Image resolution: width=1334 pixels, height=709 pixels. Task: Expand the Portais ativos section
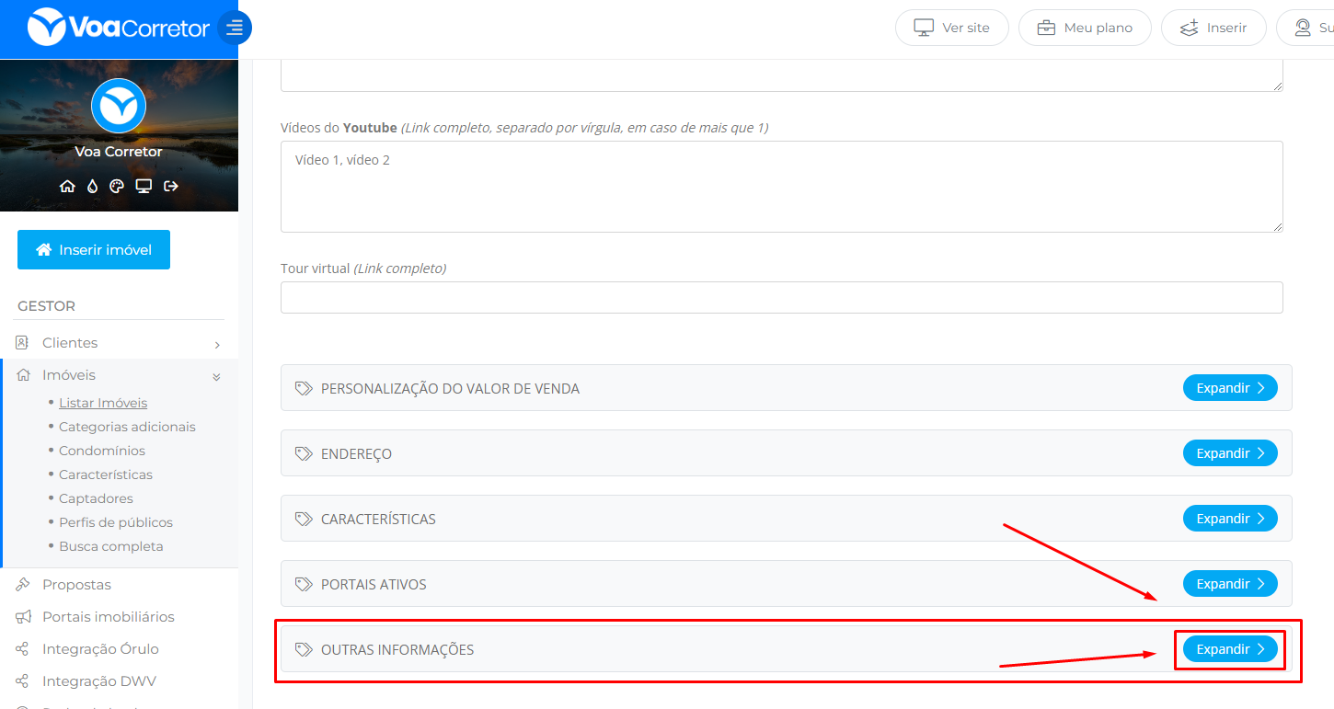(x=1230, y=584)
